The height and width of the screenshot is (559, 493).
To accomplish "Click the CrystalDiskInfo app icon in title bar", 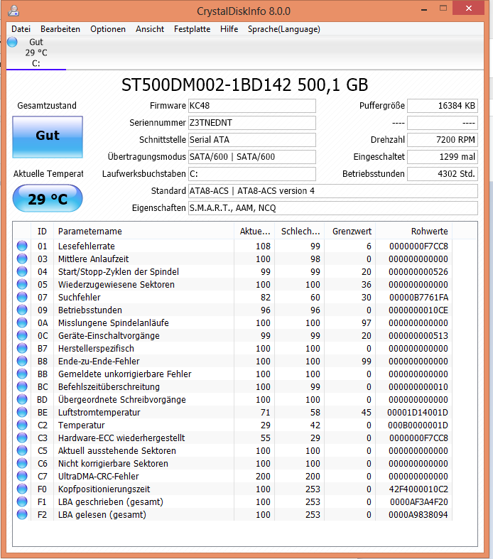I will (13, 11).
